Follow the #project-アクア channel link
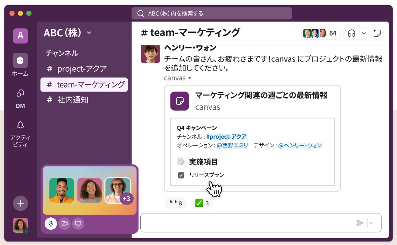397x245 pixels. click(x=227, y=137)
